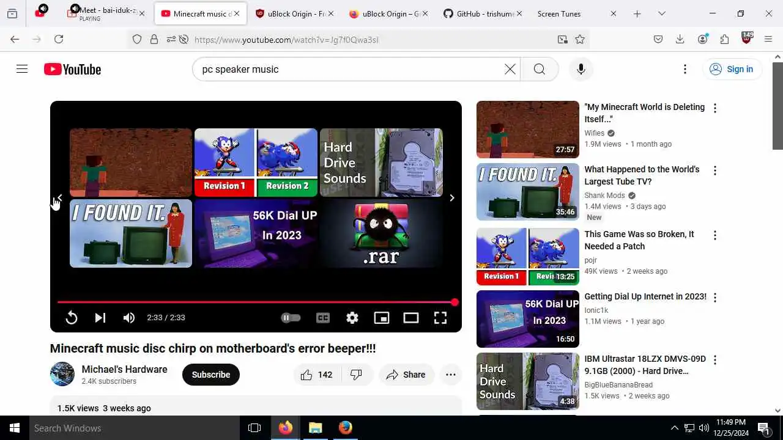Open options for World's Largest Tube TV video
783x440 pixels.
tap(715, 170)
